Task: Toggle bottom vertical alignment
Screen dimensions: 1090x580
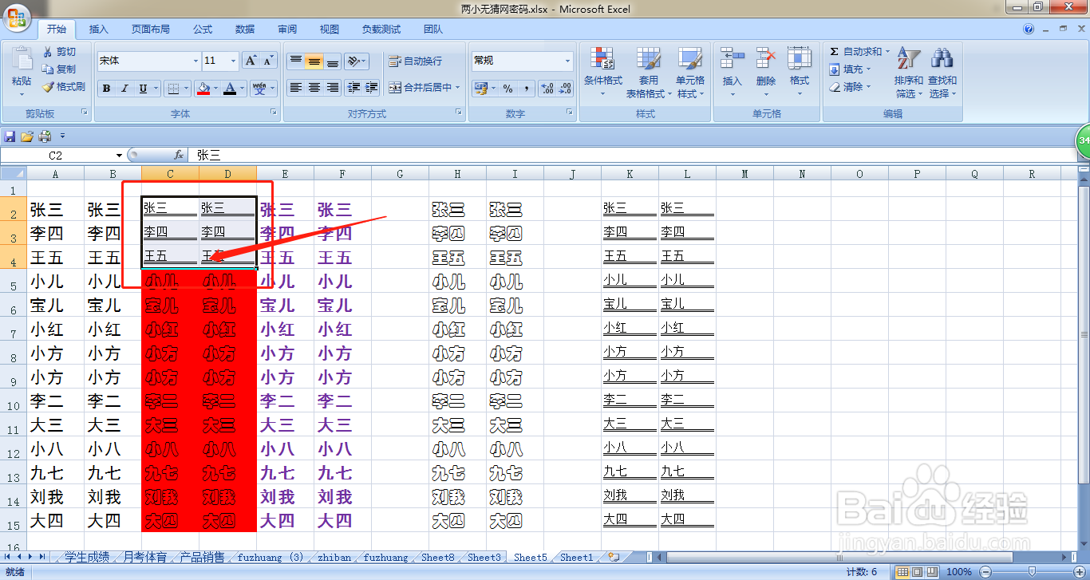Action: 333,61
